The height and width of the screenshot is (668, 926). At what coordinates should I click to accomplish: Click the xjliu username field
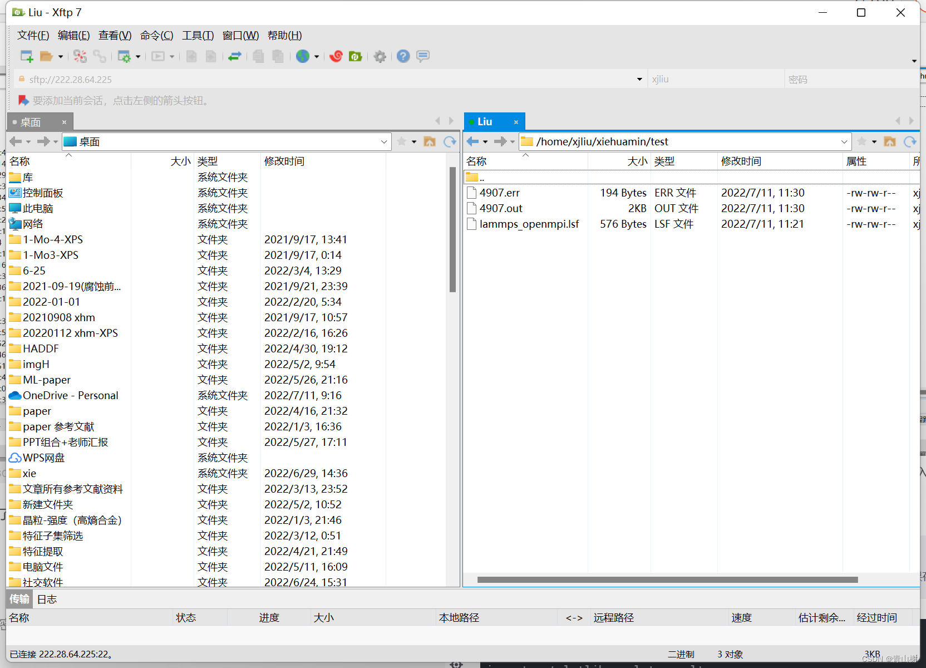716,80
